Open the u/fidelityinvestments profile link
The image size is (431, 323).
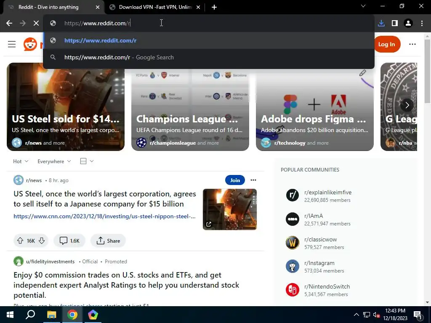51,262
